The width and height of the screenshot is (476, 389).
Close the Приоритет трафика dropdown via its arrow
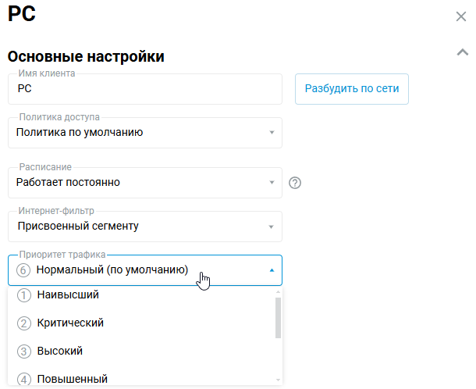pyautogui.click(x=272, y=270)
